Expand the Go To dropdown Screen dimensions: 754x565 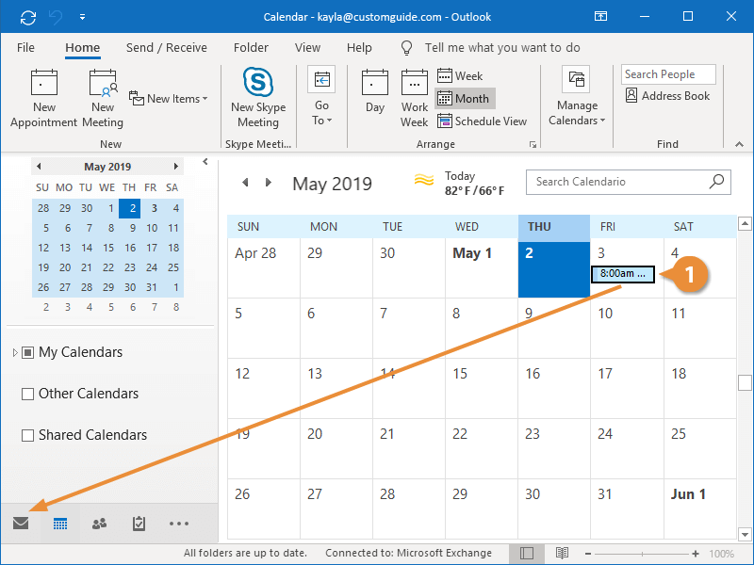tap(320, 99)
